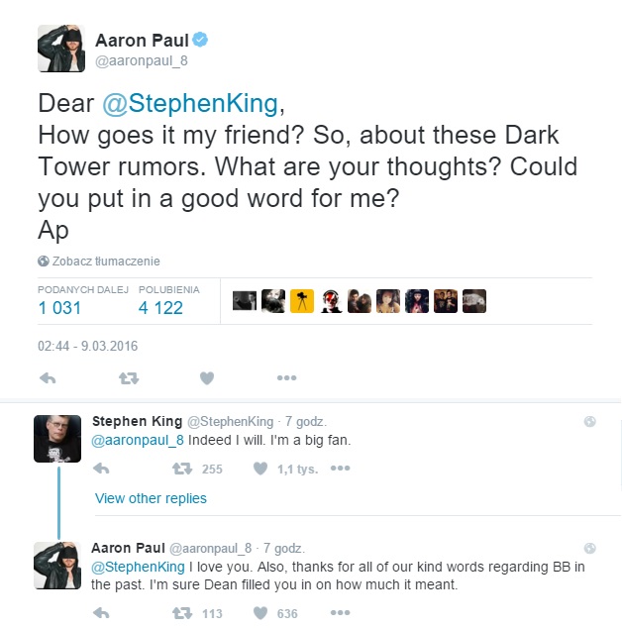Screen dimensions: 622x629
Task: Open more options on Stephen King's reply
Action: (x=340, y=469)
